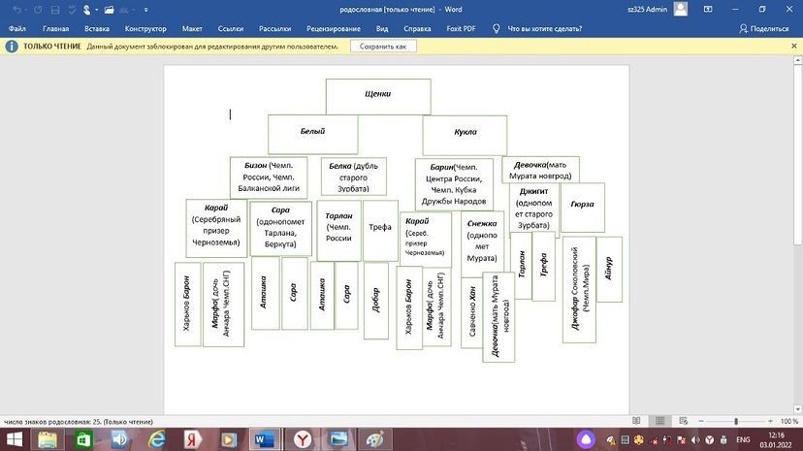Open the touch mode dropdown arrow
803x451 pixels.
click(x=96, y=10)
